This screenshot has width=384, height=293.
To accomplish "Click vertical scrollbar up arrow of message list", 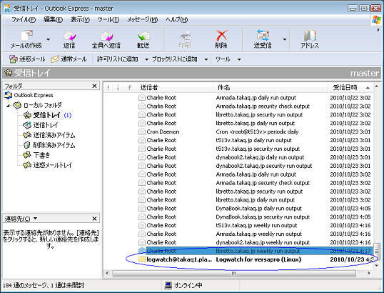I will tap(377, 86).
